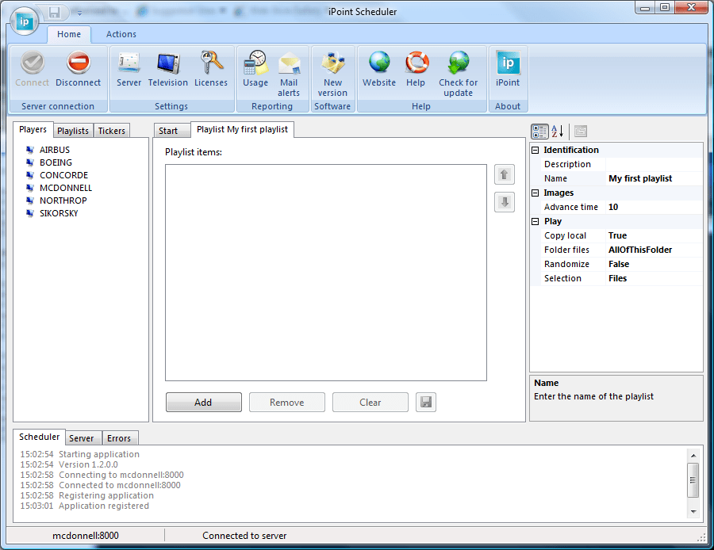Open the Playlists tab in left panel

pos(73,131)
